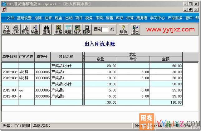The width and height of the screenshot is (201, 131).
Task: Click the 数量 column header
Action: pos(100,59)
